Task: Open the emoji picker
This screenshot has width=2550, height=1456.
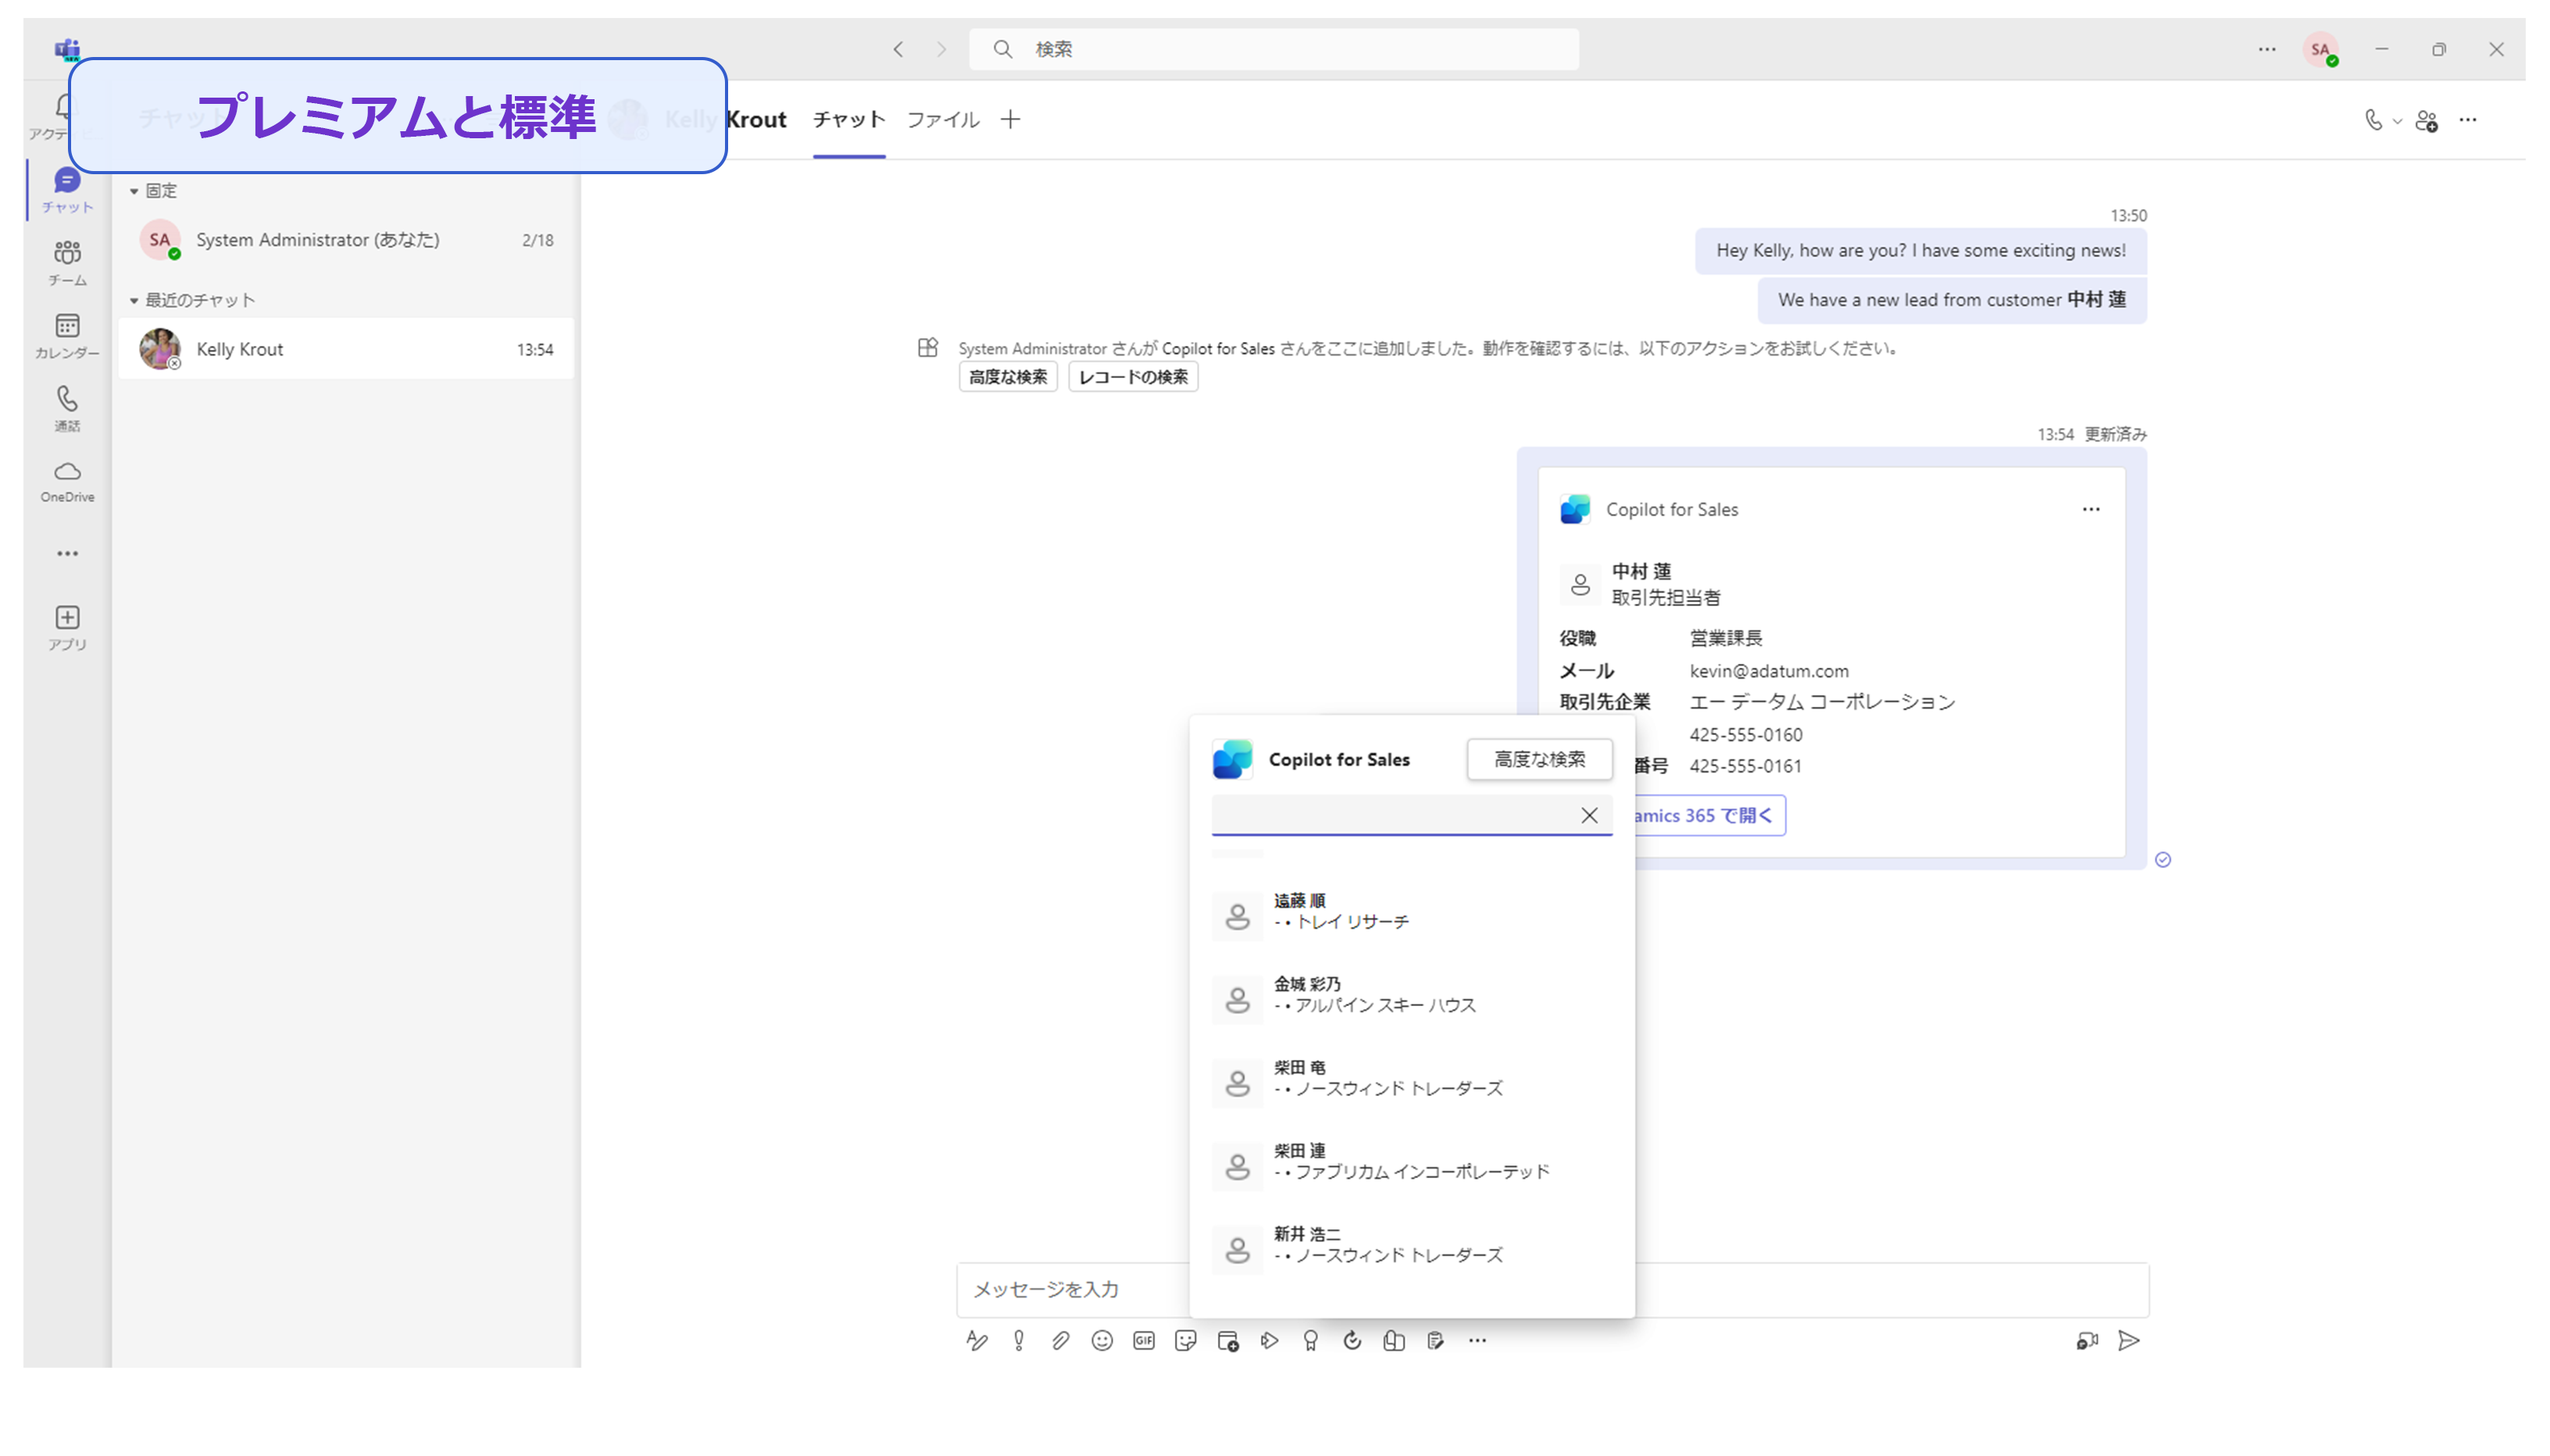Action: [x=1102, y=1340]
